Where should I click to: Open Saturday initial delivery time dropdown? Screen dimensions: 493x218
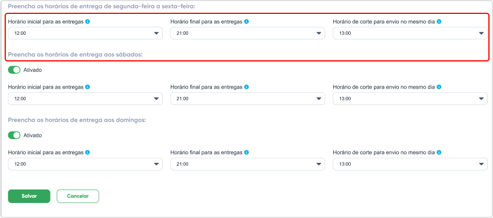click(85, 99)
